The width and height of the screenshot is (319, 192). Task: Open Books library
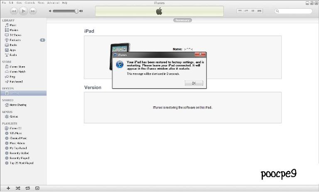point(13,45)
